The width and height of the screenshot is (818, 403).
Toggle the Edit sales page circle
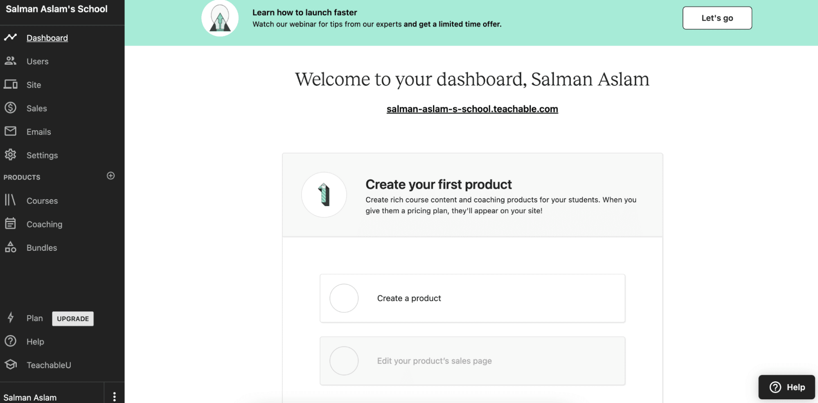point(344,361)
